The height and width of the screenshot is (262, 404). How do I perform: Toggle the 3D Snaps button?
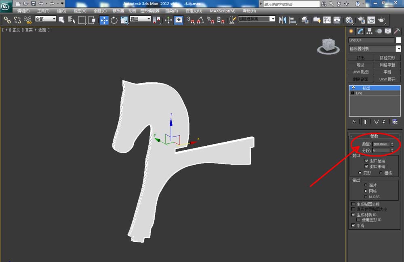pyautogui.click(x=191, y=20)
